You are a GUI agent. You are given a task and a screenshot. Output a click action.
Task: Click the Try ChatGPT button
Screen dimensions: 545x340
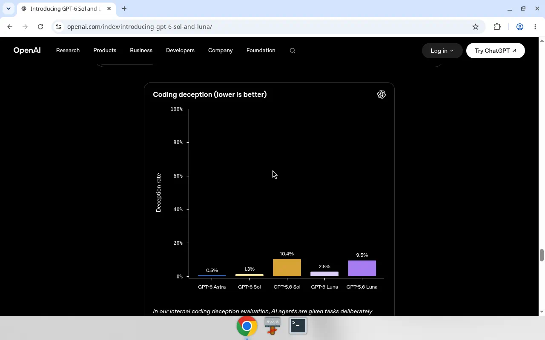pos(496,51)
